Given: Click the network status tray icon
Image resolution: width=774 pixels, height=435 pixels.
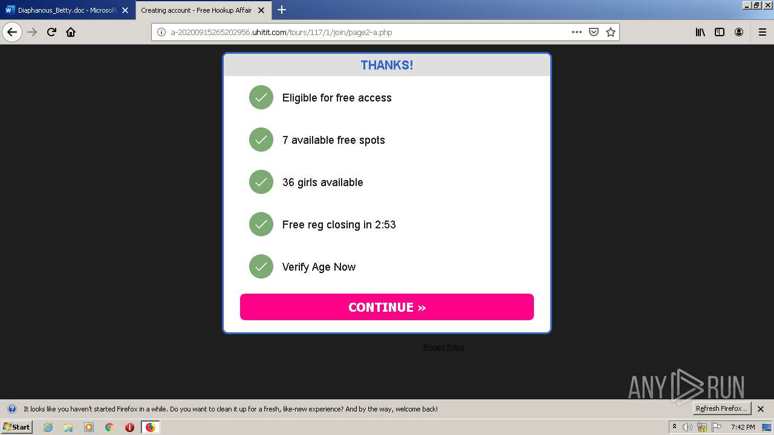Looking at the screenshot, I should pos(702,427).
